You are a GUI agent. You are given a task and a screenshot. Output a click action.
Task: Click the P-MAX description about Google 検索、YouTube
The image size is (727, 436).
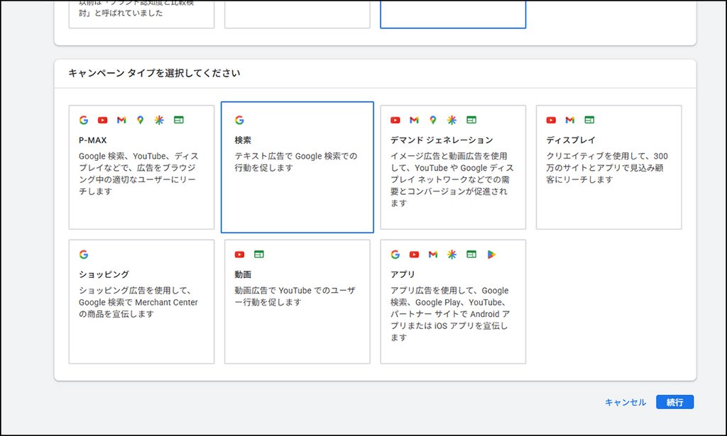pyautogui.click(x=138, y=174)
